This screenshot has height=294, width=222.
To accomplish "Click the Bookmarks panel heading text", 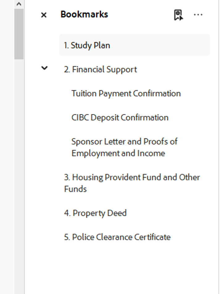I will [84, 15].
